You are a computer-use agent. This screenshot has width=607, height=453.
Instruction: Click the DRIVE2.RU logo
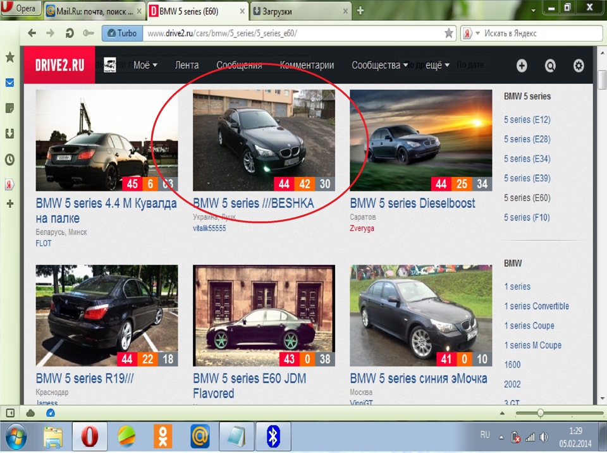59,65
